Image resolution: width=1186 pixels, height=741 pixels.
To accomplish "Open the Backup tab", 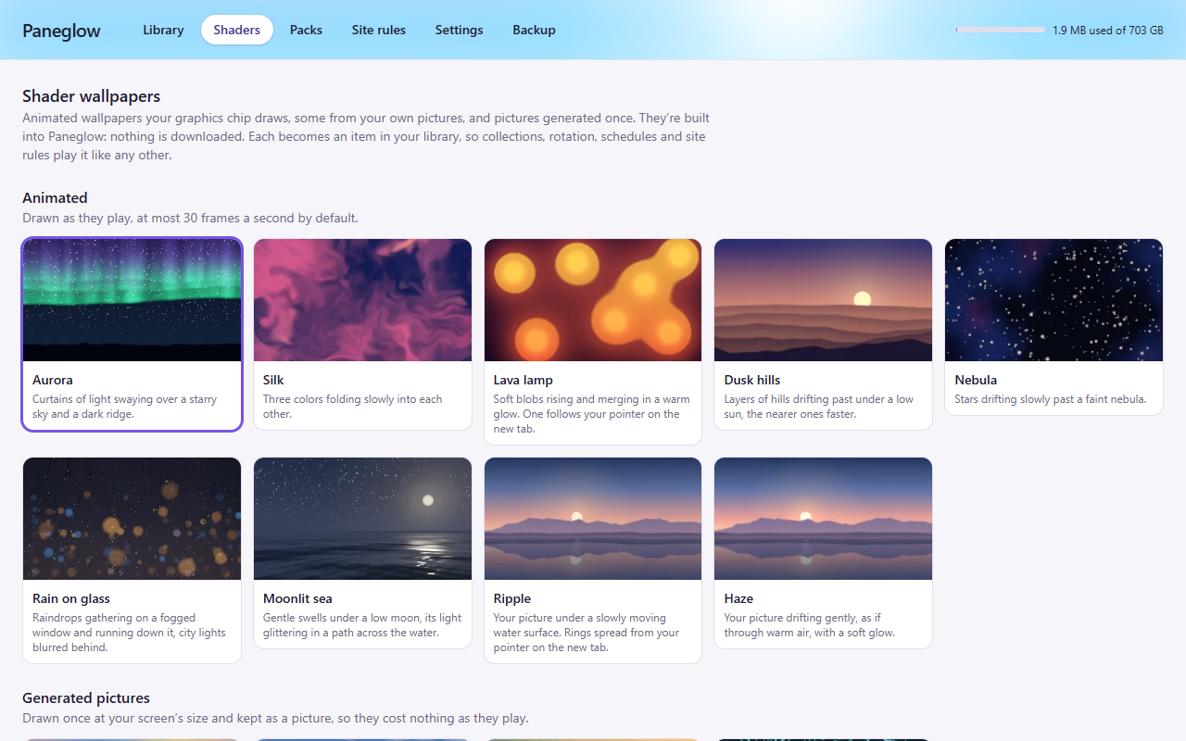I will click(534, 30).
